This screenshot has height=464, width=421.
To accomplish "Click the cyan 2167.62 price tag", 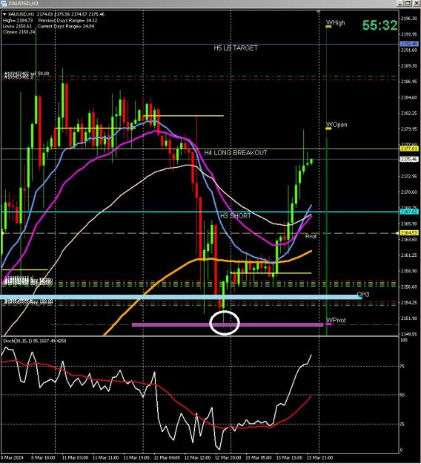I will coord(409,212).
